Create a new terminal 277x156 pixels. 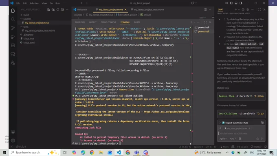coord(191,22)
